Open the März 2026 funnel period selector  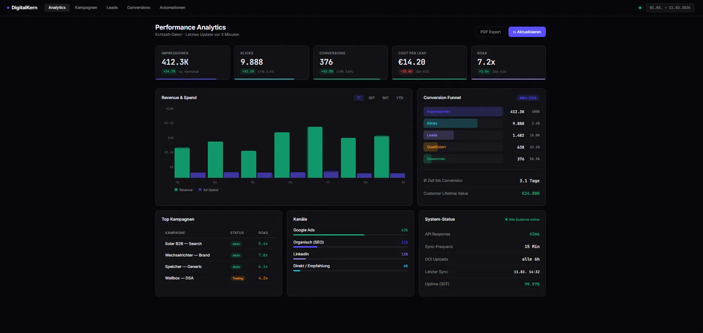click(528, 98)
